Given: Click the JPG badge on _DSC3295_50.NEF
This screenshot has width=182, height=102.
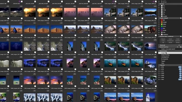Looking at the screenshot, I should click(34, 6).
